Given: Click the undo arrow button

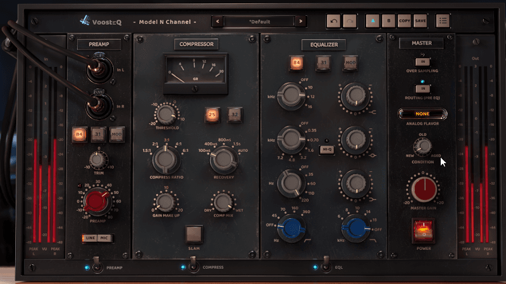Looking at the screenshot, I should (x=334, y=21).
